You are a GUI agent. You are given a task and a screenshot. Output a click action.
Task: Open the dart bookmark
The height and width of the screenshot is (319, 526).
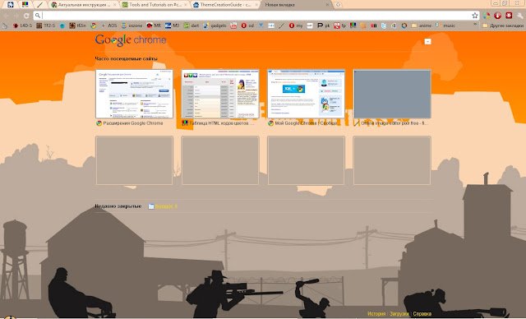point(191,25)
